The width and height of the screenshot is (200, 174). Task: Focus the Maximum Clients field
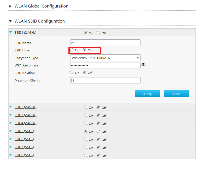105,80
